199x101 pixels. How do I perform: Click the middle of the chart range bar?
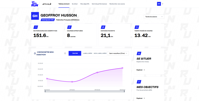tap(85, 91)
